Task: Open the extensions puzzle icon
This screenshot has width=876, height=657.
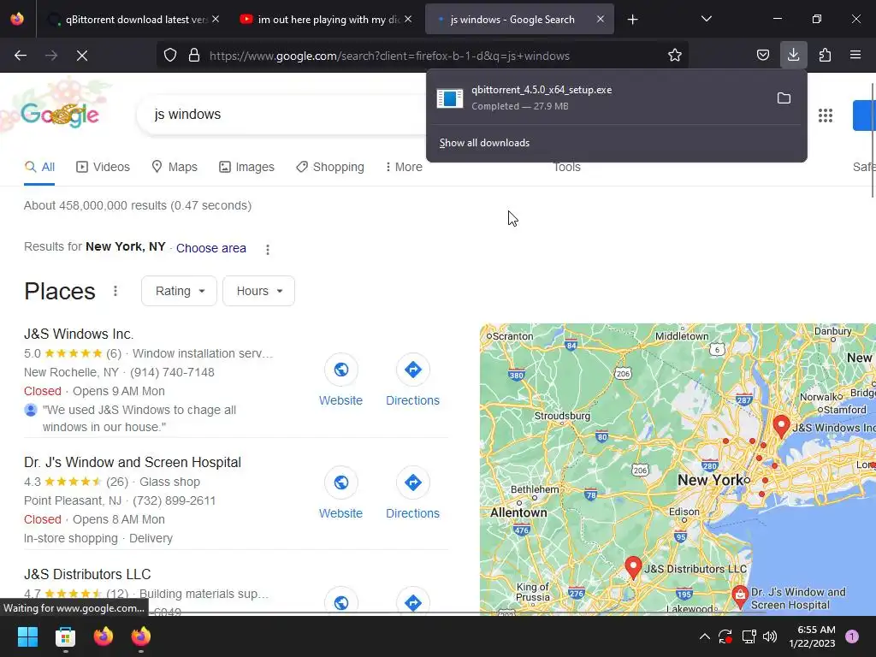Action: 825,56
